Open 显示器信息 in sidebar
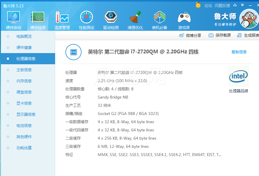Viewport: 259px width, 176px height. [28, 114]
